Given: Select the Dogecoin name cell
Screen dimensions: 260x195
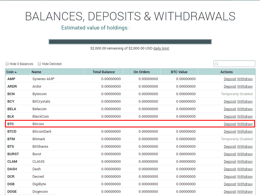Looking at the screenshot, I should click(40, 191).
